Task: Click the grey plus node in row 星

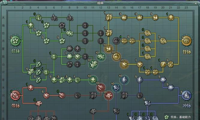Action: tap(77, 49)
